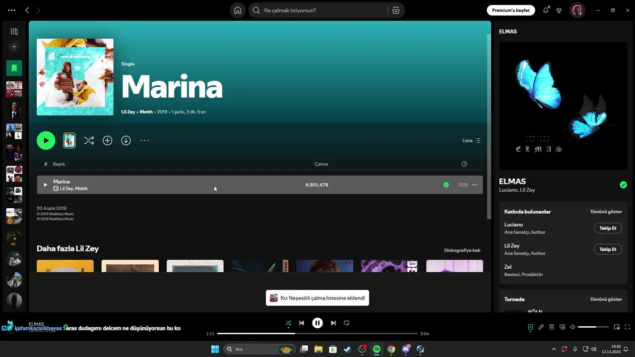Viewport: 635px width, 357px height.
Task: Open the Spotify home page
Action: pos(238,10)
